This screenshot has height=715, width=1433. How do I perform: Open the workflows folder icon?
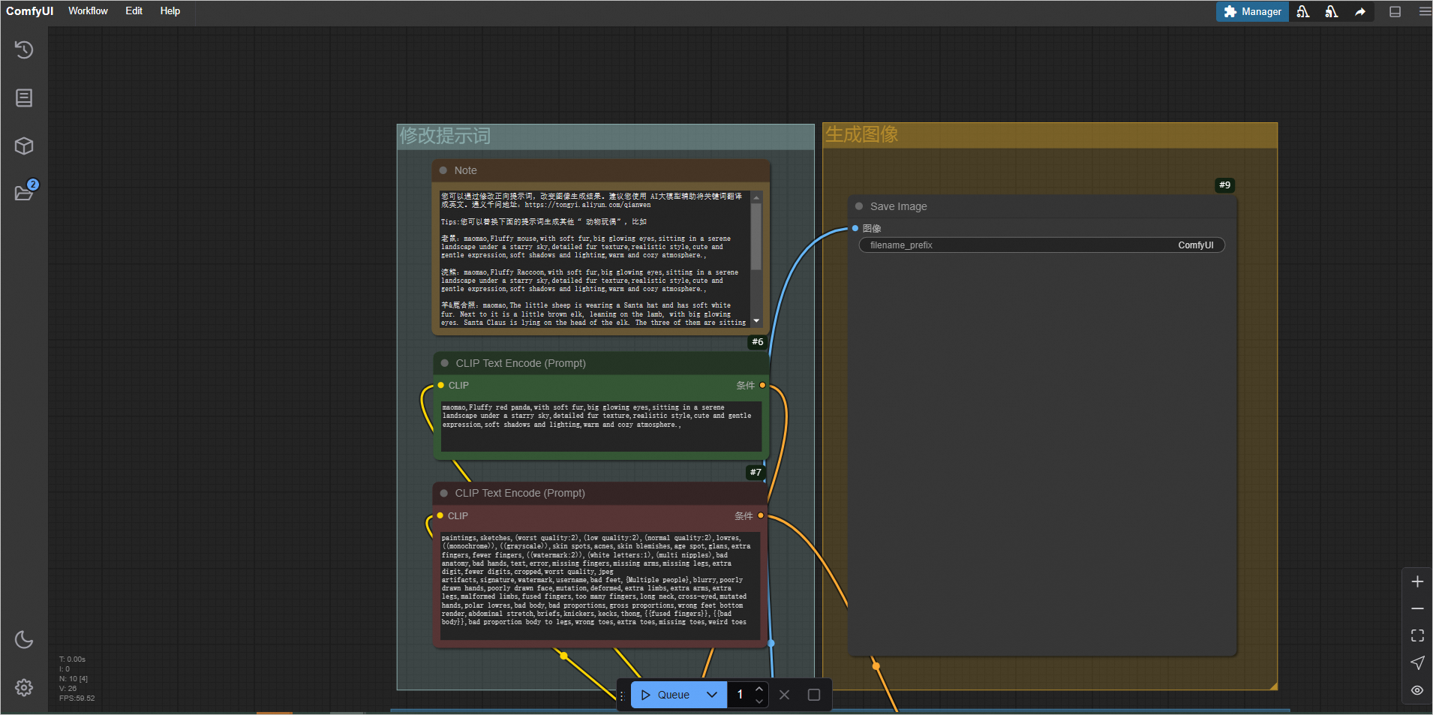pyautogui.click(x=24, y=193)
